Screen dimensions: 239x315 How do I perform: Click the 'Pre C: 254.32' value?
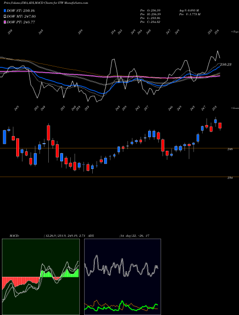(x=150, y=22)
